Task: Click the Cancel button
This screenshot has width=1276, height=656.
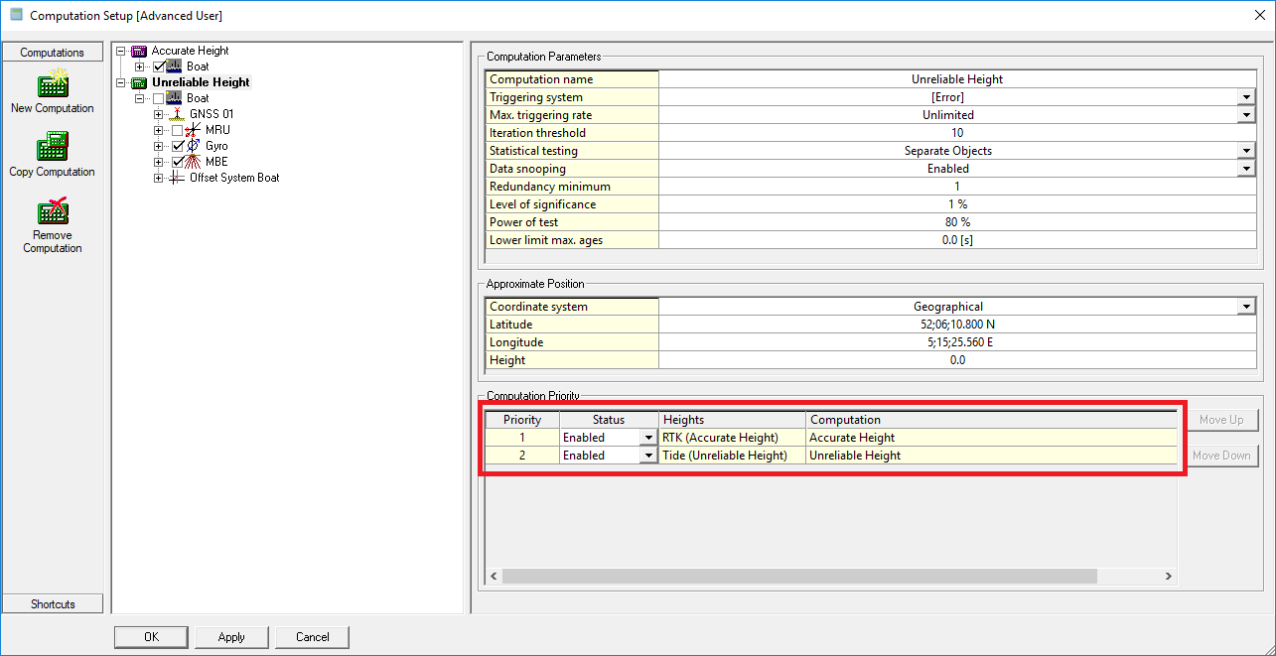Action: [x=312, y=637]
